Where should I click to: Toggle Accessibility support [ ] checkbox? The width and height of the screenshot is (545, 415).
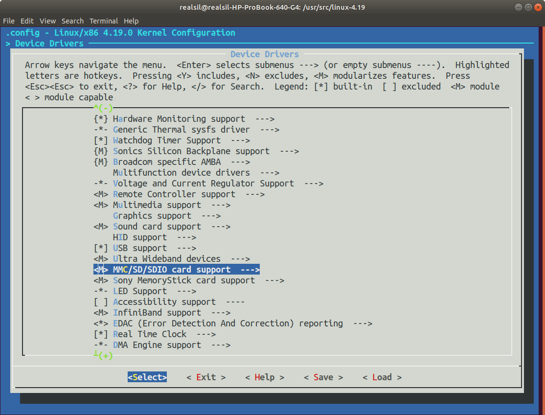101,302
